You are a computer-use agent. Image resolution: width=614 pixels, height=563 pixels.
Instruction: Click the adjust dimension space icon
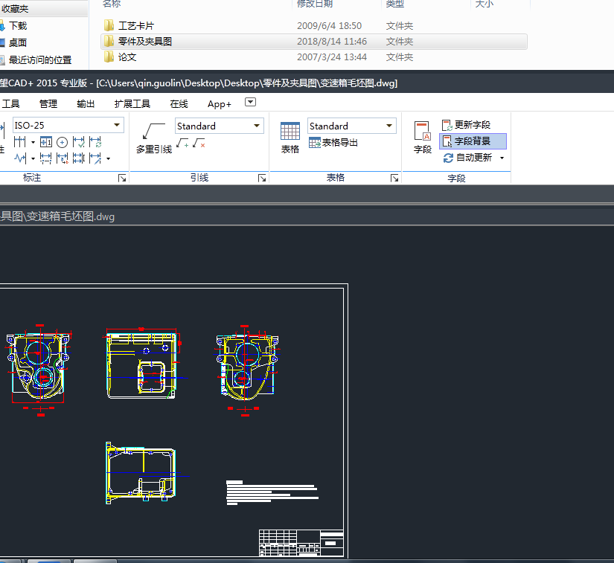point(79,158)
